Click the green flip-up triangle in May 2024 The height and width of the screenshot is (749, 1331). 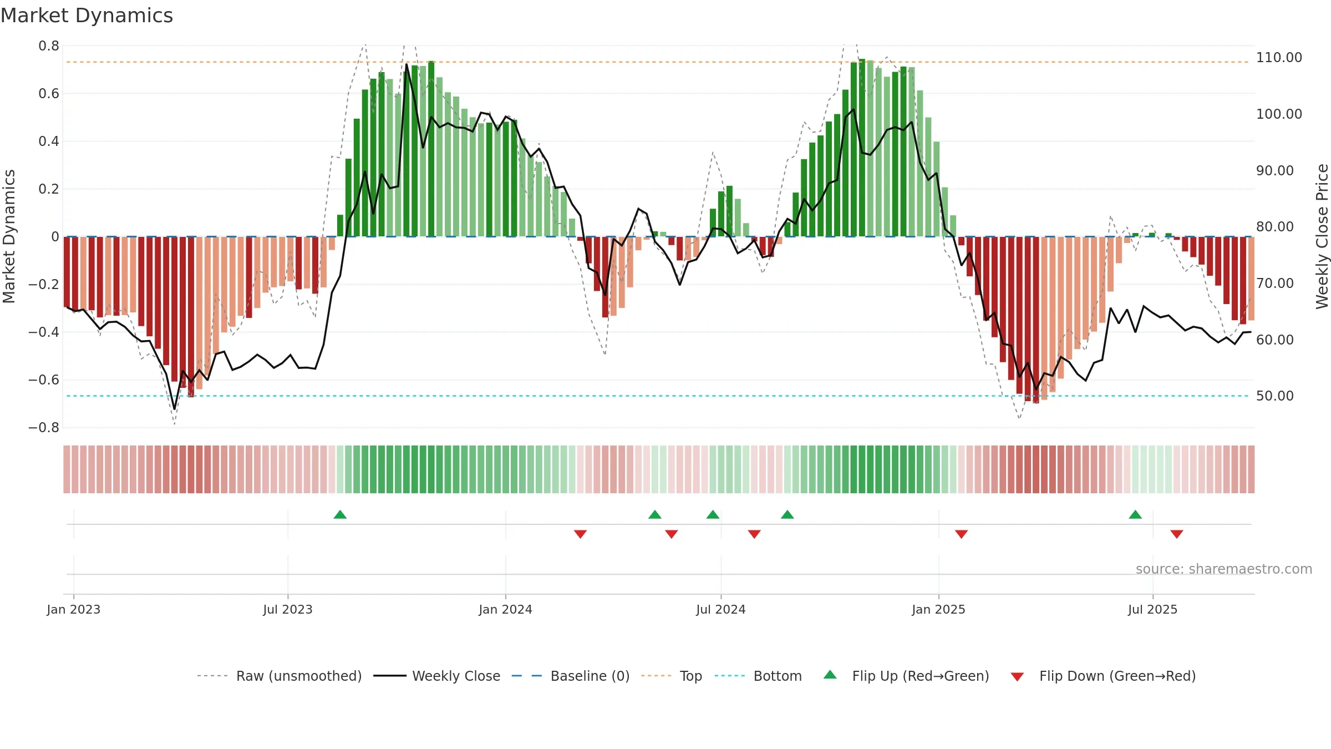tap(655, 514)
